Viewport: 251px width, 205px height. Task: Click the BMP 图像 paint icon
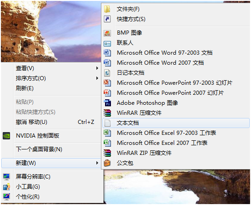coord(107,33)
